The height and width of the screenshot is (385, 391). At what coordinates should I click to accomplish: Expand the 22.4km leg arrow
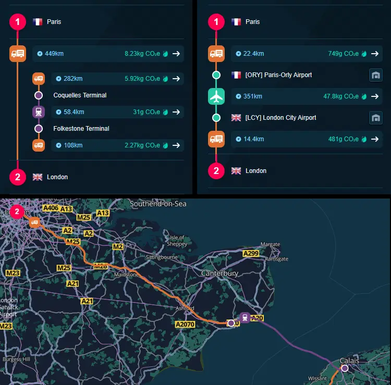point(375,54)
